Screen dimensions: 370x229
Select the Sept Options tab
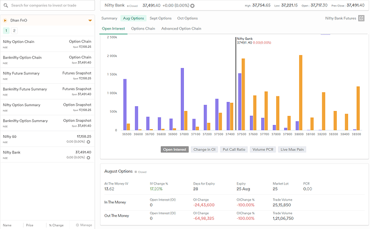point(160,18)
